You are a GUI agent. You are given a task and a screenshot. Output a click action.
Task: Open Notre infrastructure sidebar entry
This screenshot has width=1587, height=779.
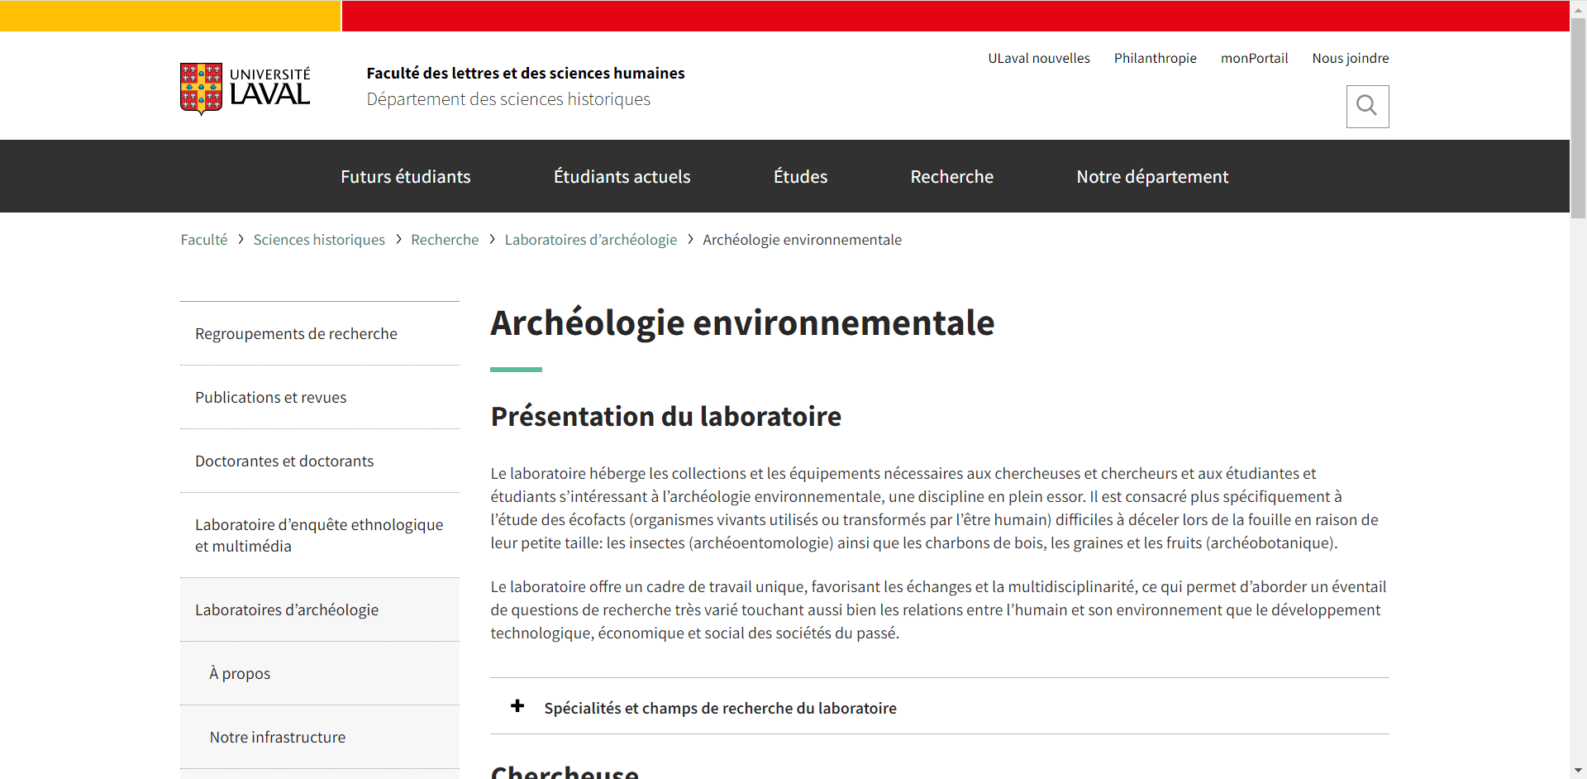pyautogui.click(x=277, y=737)
